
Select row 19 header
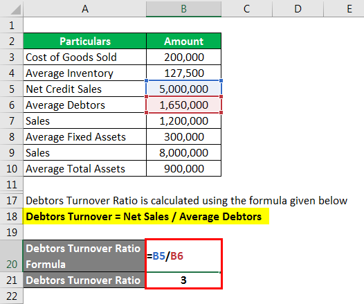12,232
